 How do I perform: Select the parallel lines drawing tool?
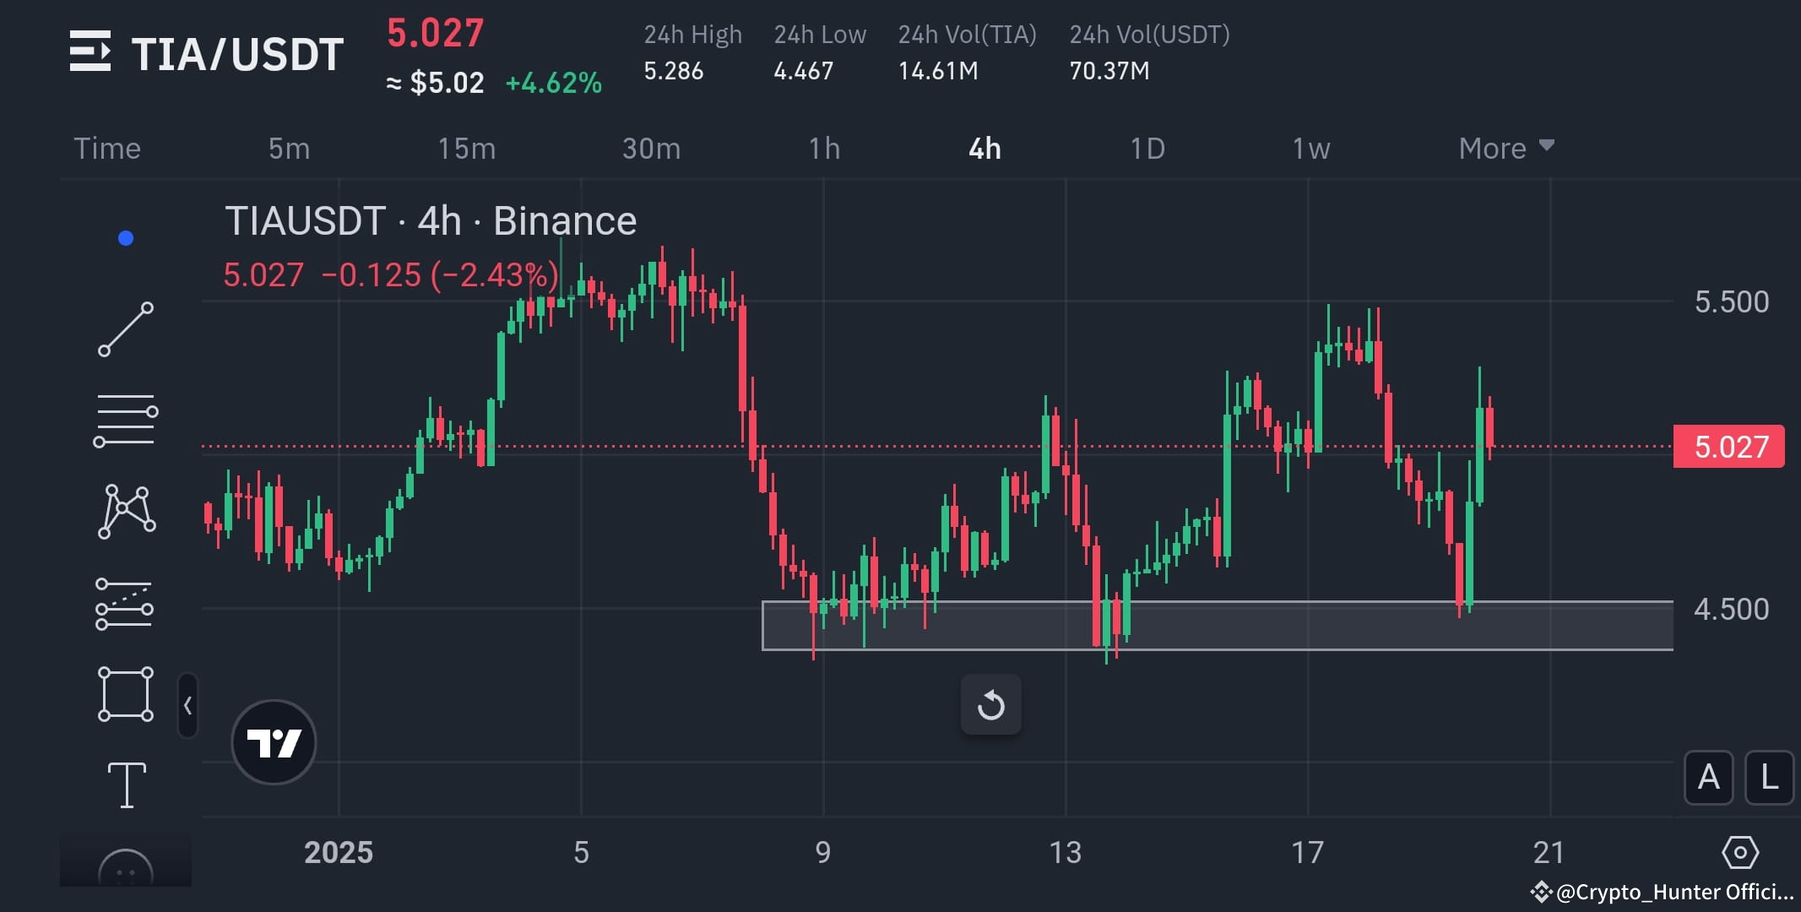(127, 420)
